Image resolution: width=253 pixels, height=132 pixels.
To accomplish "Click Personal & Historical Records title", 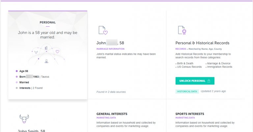I will click(x=202, y=43).
